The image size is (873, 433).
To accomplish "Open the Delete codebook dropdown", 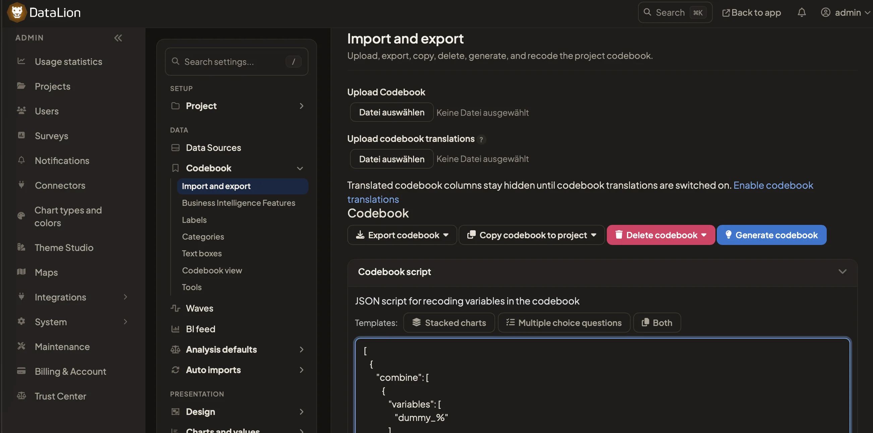I will 660,235.
